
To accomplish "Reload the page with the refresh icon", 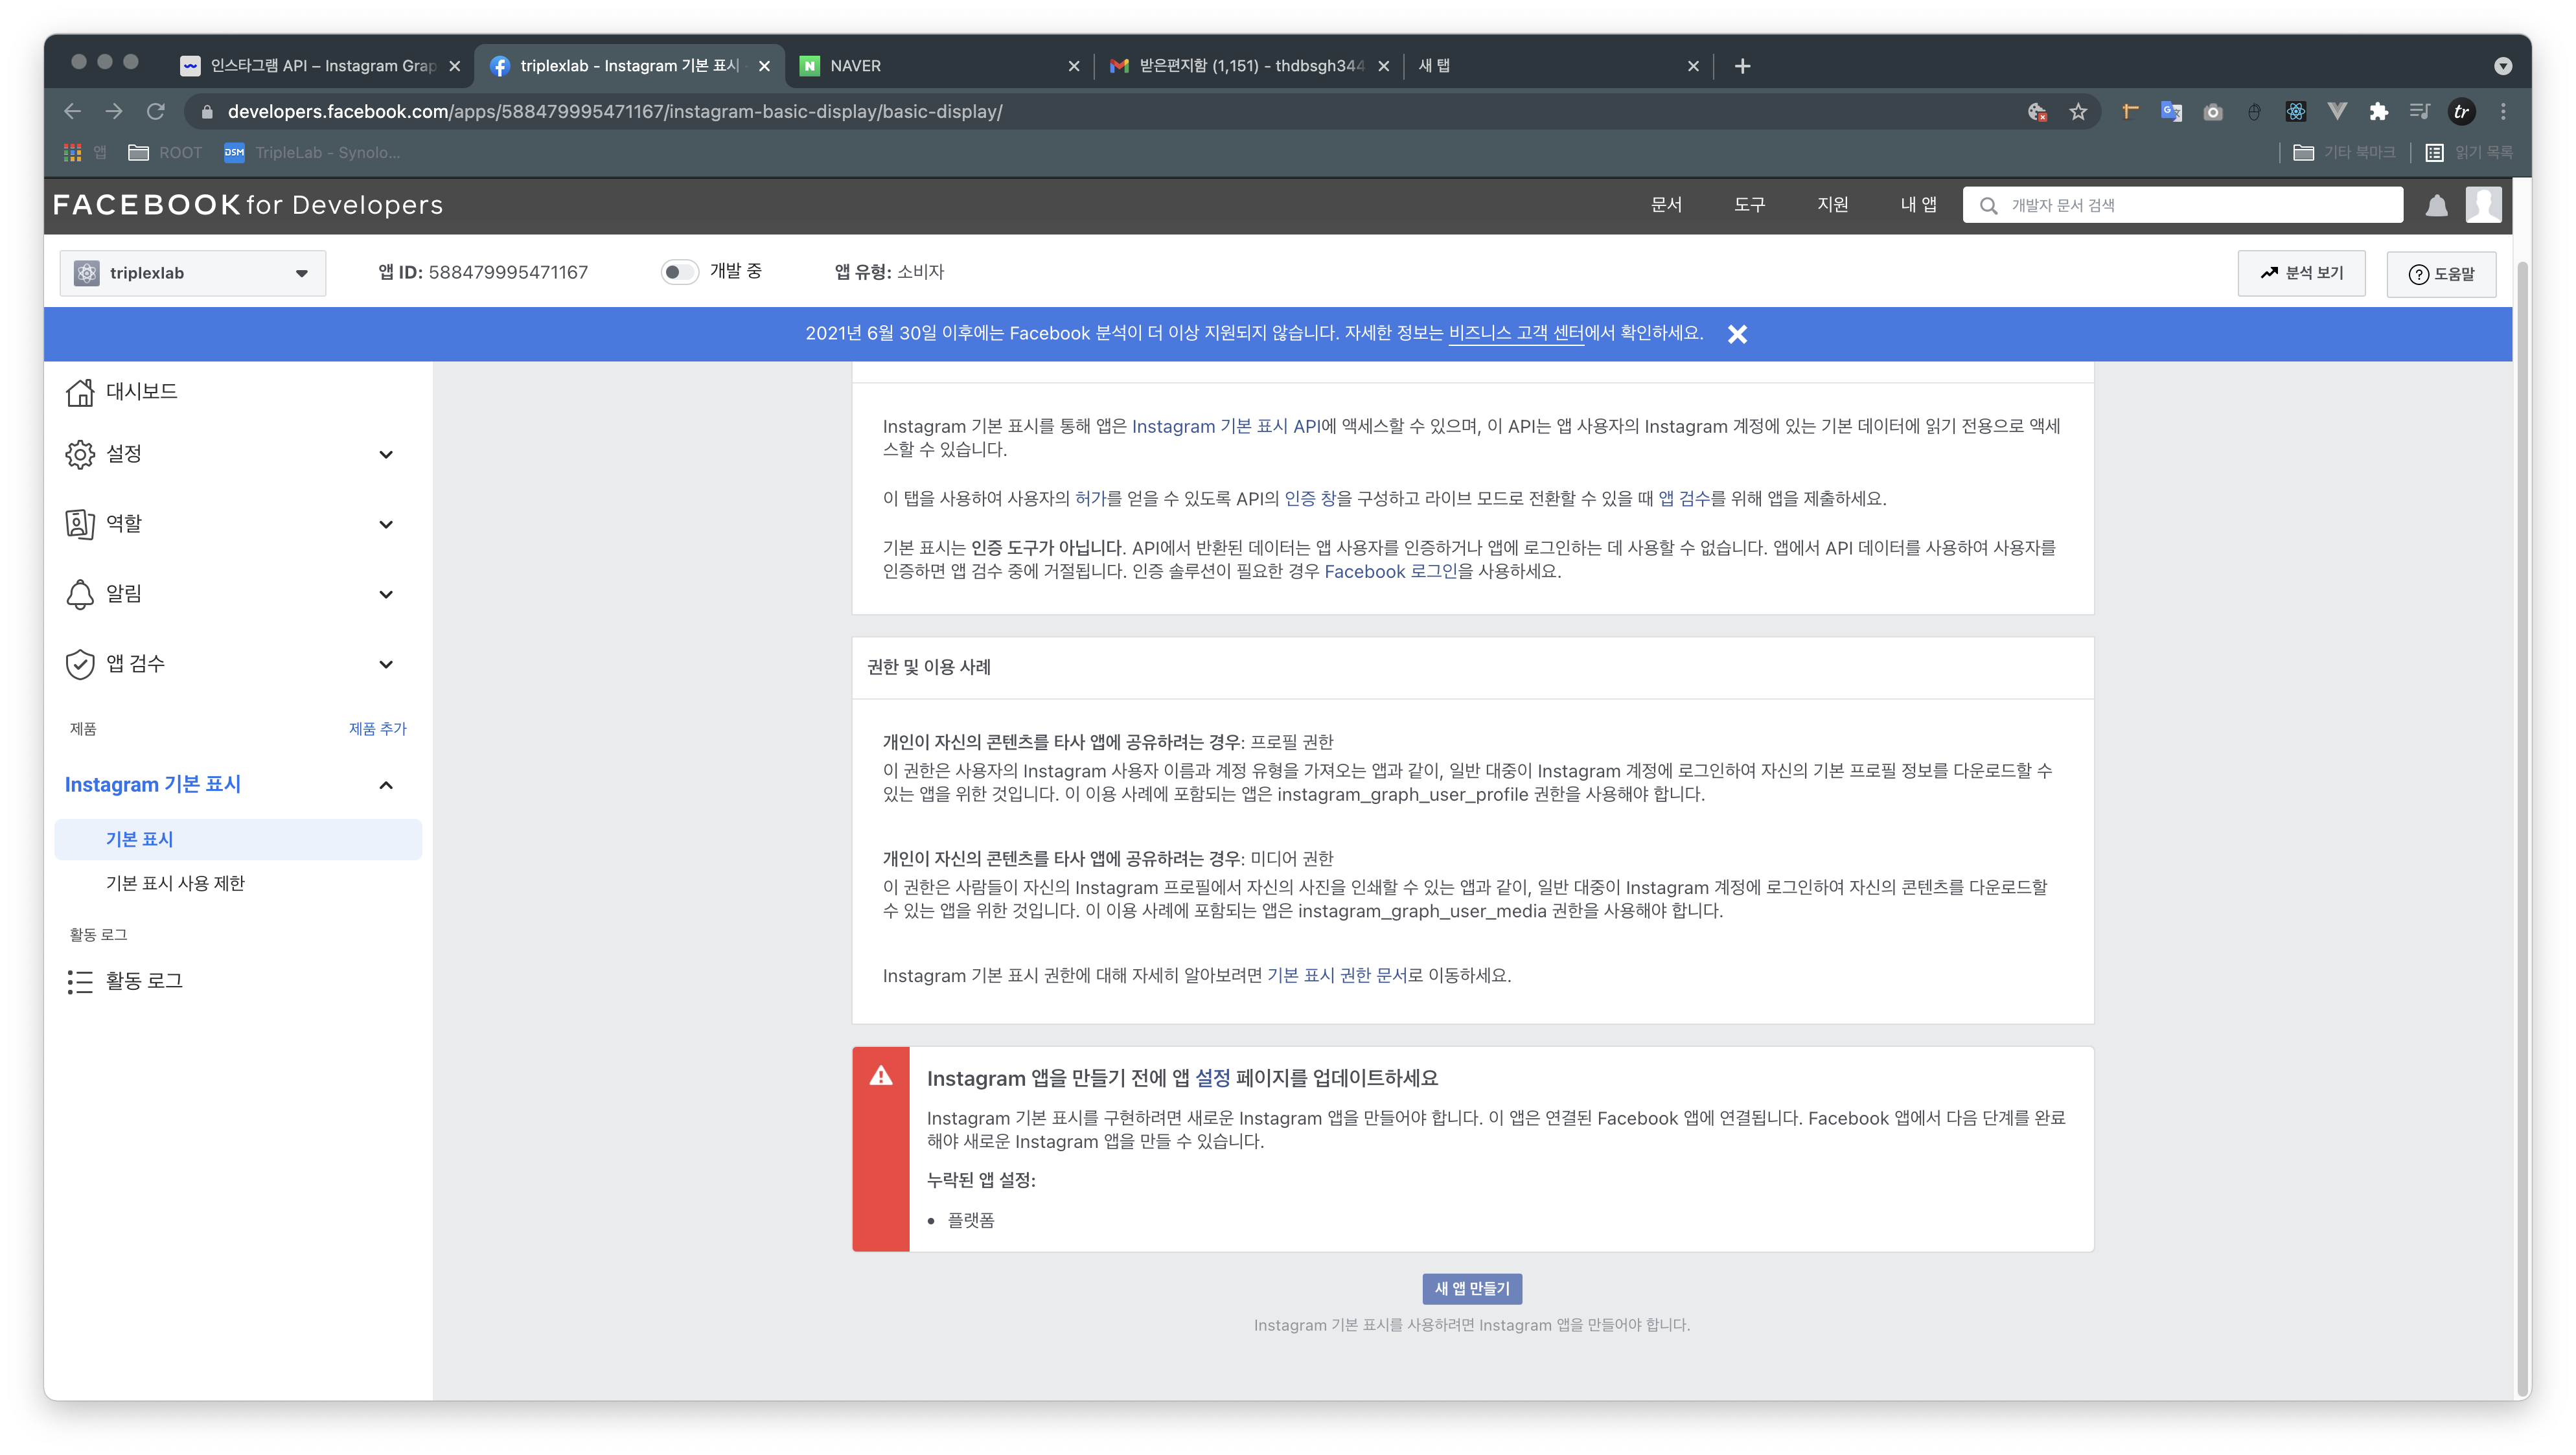I will click(x=155, y=111).
